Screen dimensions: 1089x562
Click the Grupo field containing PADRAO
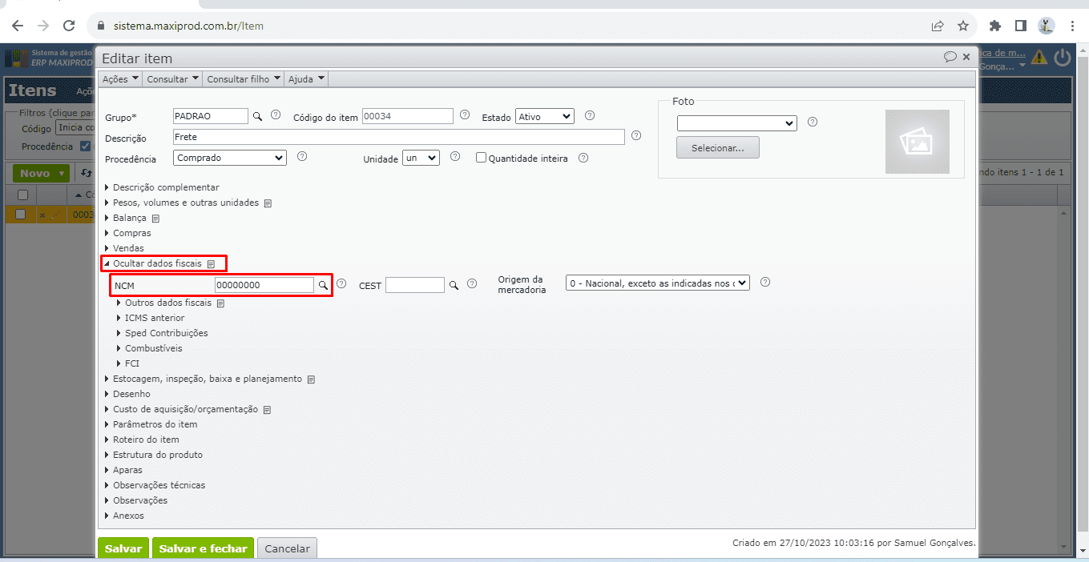[x=211, y=116]
